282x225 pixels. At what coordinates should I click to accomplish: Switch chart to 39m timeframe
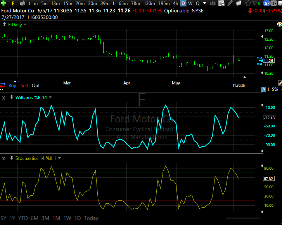[x=105, y=3]
